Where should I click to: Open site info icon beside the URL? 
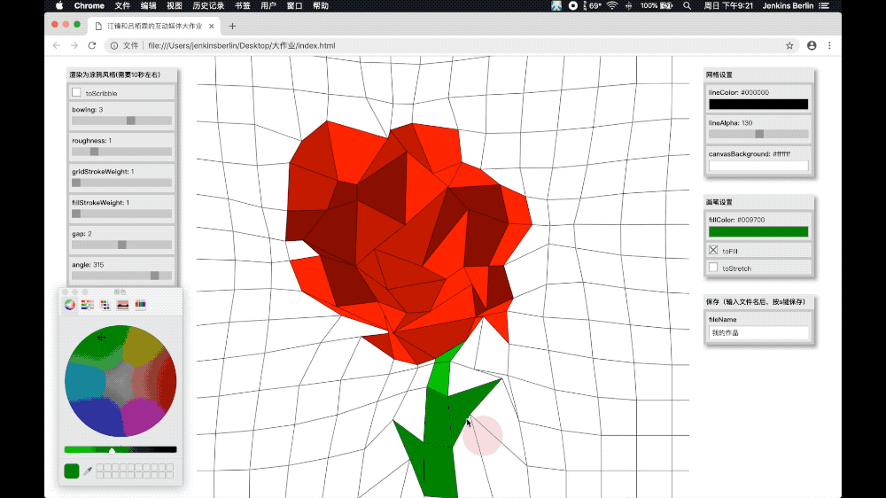point(114,46)
